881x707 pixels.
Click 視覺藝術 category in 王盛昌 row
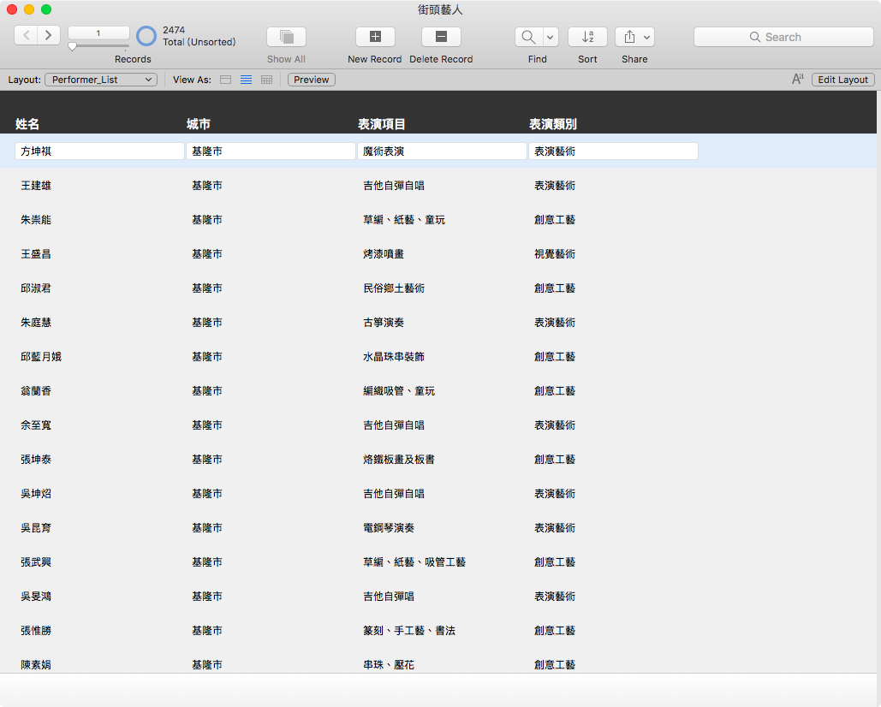(555, 254)
